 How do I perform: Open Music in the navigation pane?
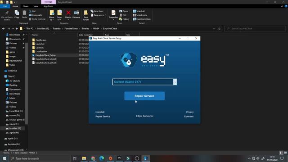[x=12, y=98]
